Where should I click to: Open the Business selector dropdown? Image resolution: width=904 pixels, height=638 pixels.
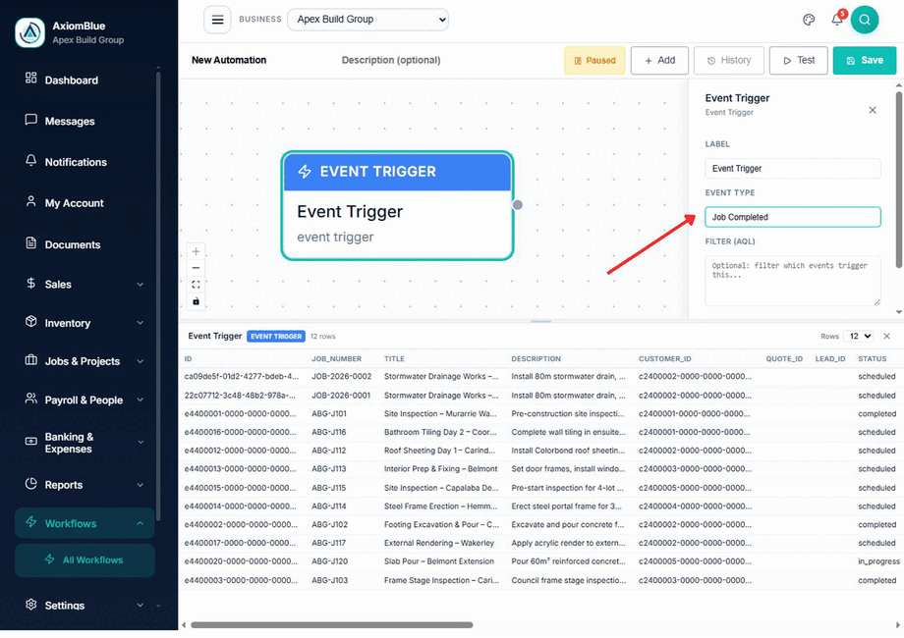coord(367,20)
